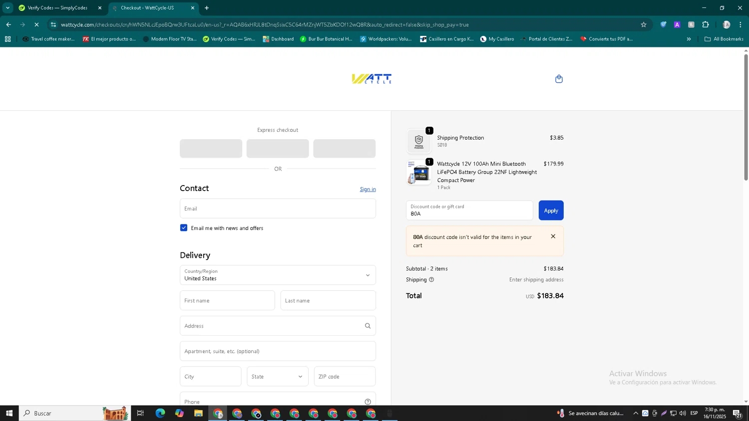
Task: Click the middle express checkout button
Action: (x=278, y=149)
